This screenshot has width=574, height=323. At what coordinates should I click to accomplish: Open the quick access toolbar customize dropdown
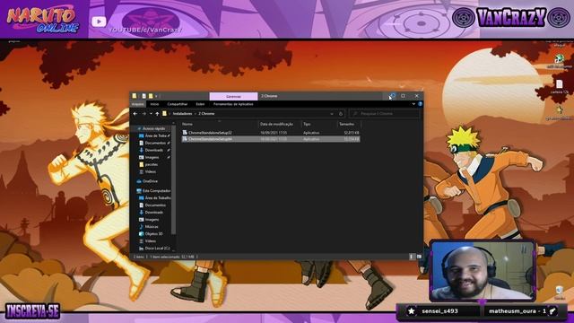pyautogui.click(x=156, y=96)
